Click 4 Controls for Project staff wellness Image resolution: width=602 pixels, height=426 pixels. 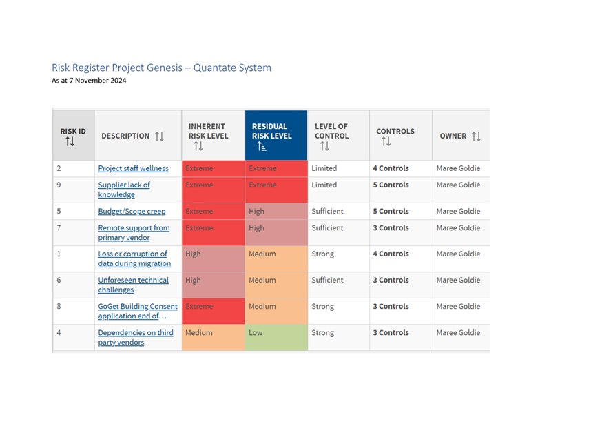(x=391, y=168)
